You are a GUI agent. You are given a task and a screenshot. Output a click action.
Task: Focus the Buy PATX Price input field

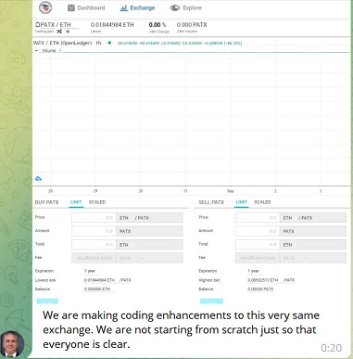coord(94,218)
